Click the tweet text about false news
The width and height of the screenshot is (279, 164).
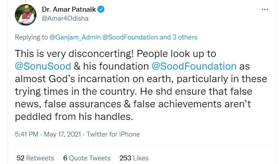(x=141, y=85)
